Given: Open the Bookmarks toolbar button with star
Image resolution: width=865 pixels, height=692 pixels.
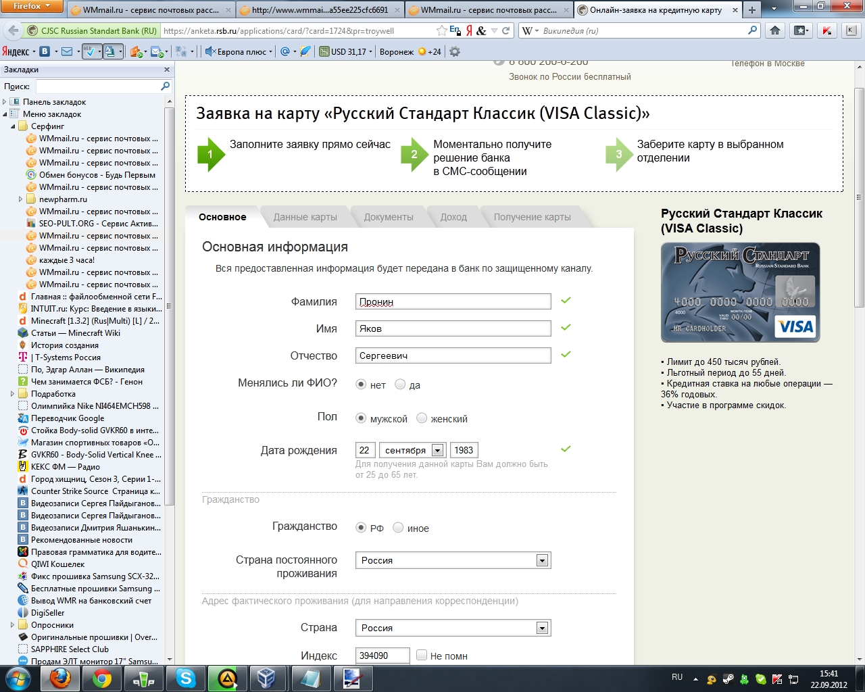Looking at the screenshot, I should 801,30.
